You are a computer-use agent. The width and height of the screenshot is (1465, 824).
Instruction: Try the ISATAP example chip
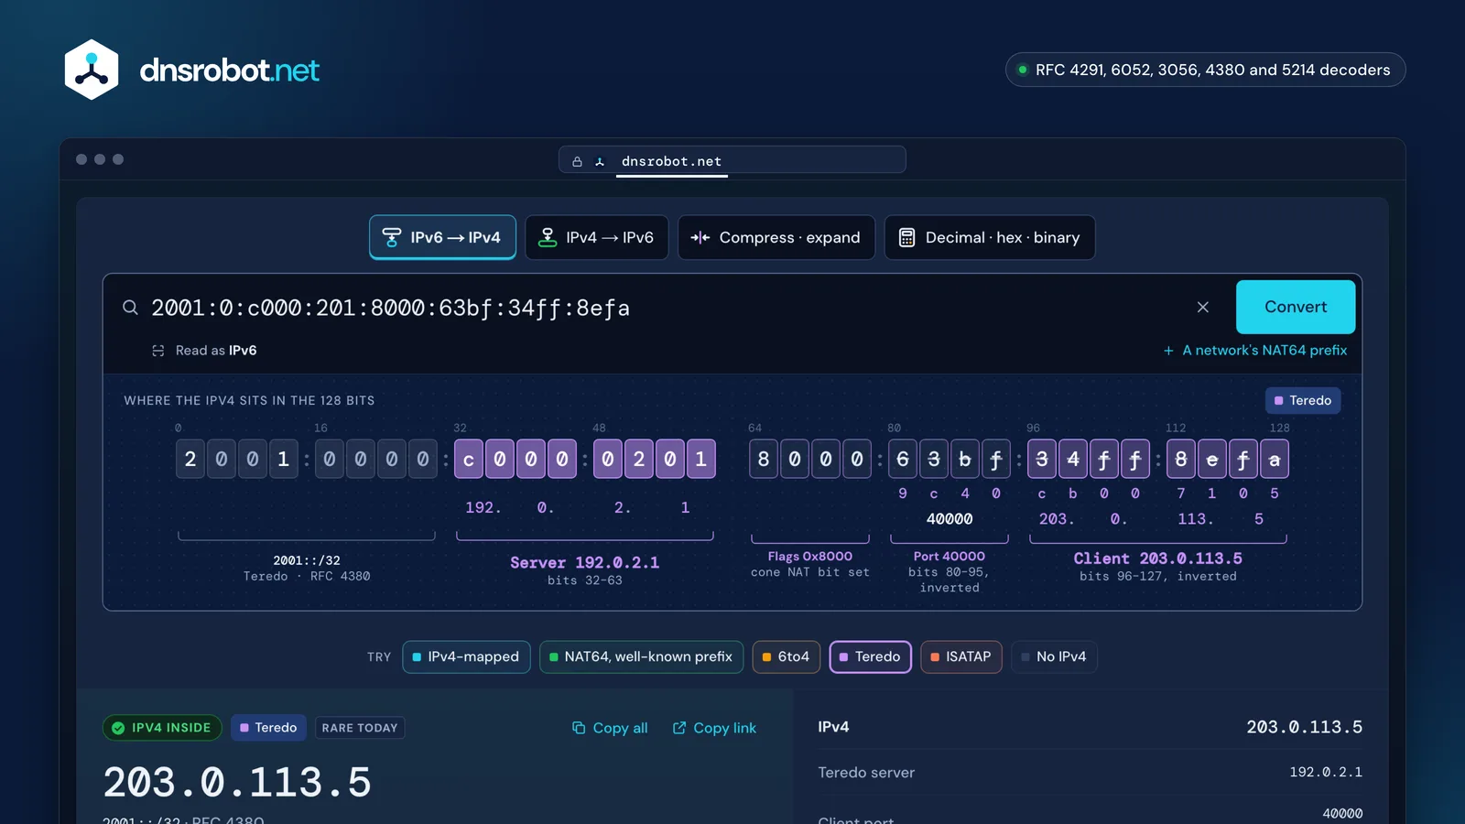[961, 656]
